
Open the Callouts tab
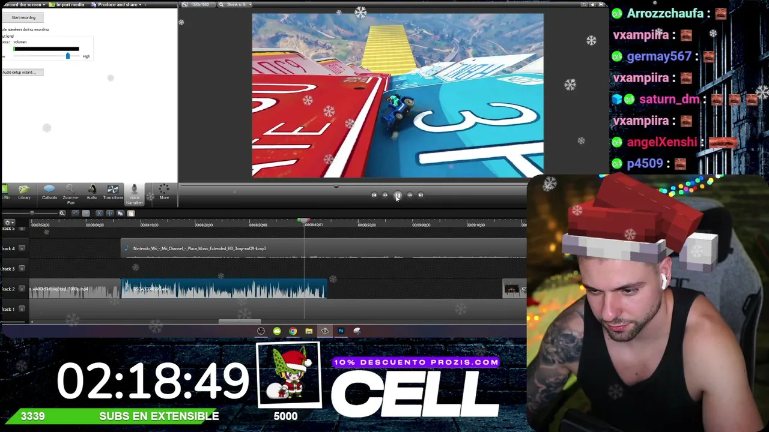(49, 192)
